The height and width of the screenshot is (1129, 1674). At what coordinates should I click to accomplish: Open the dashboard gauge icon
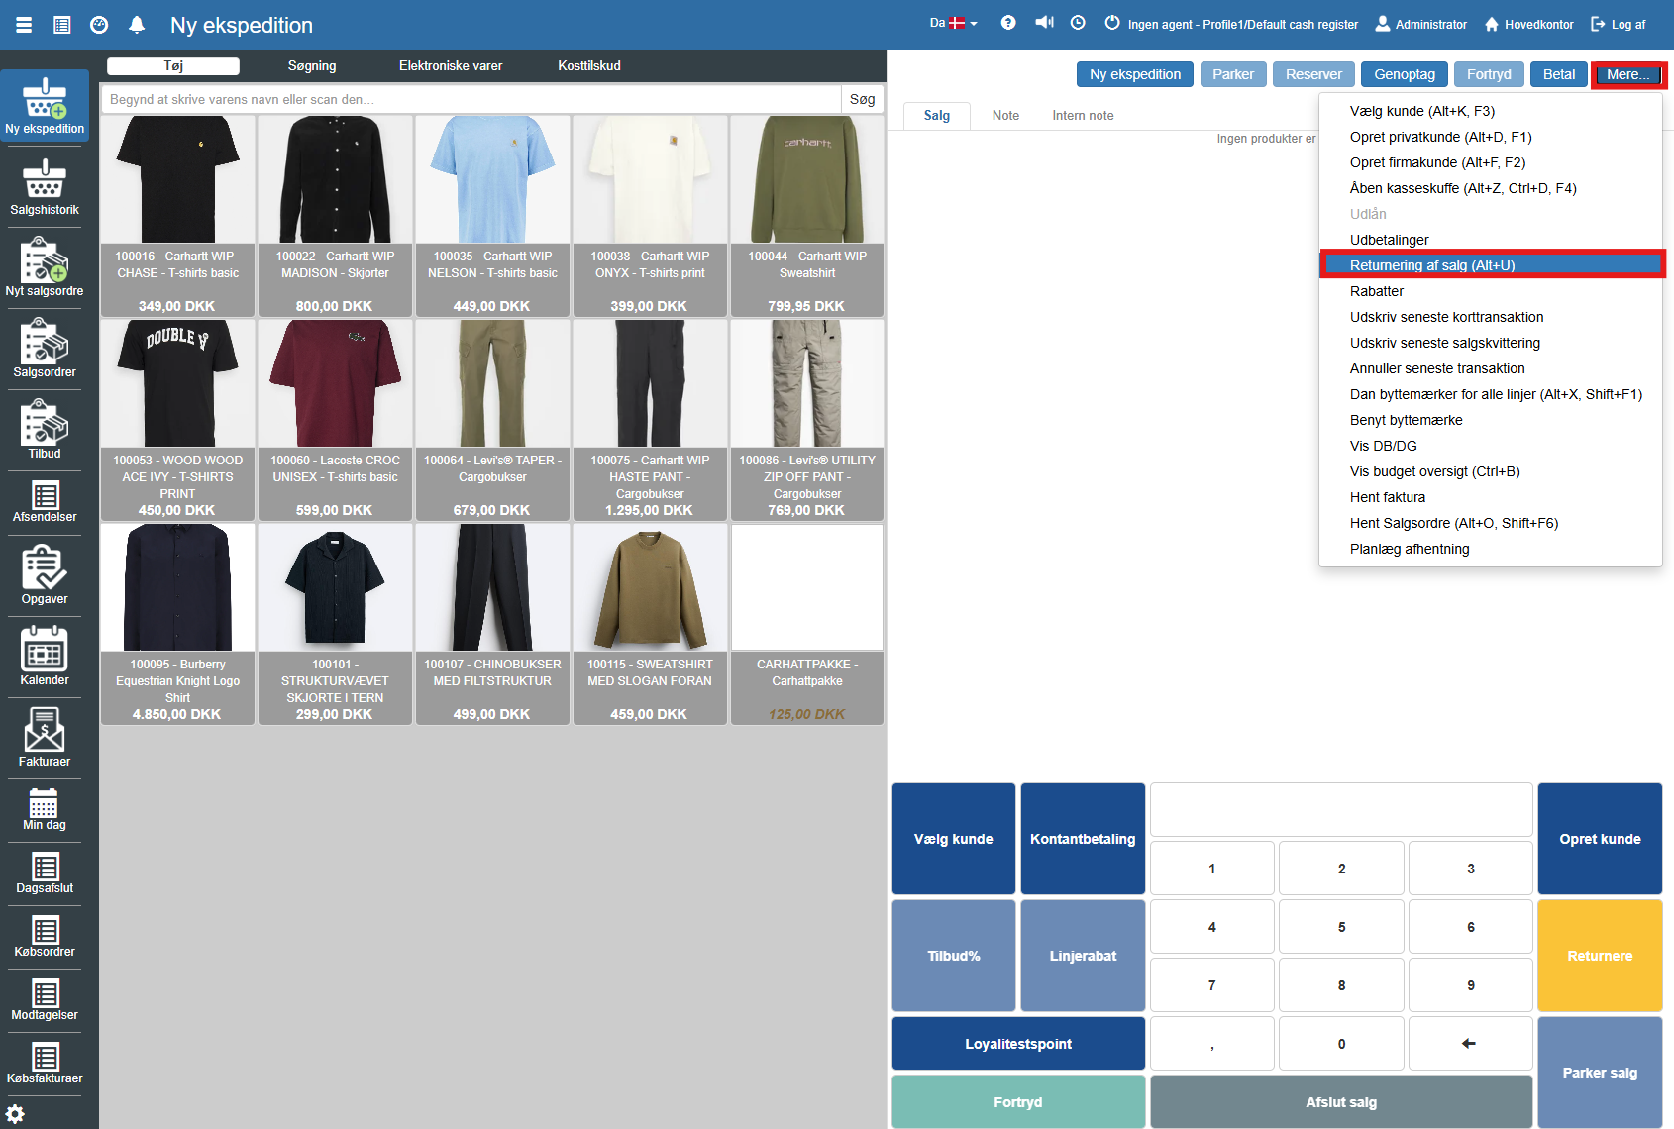[99, 25]
